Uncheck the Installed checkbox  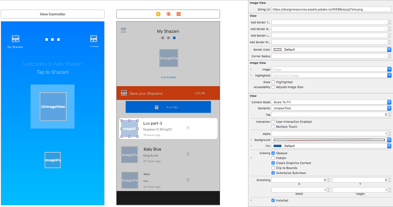[x=273, y=200]
